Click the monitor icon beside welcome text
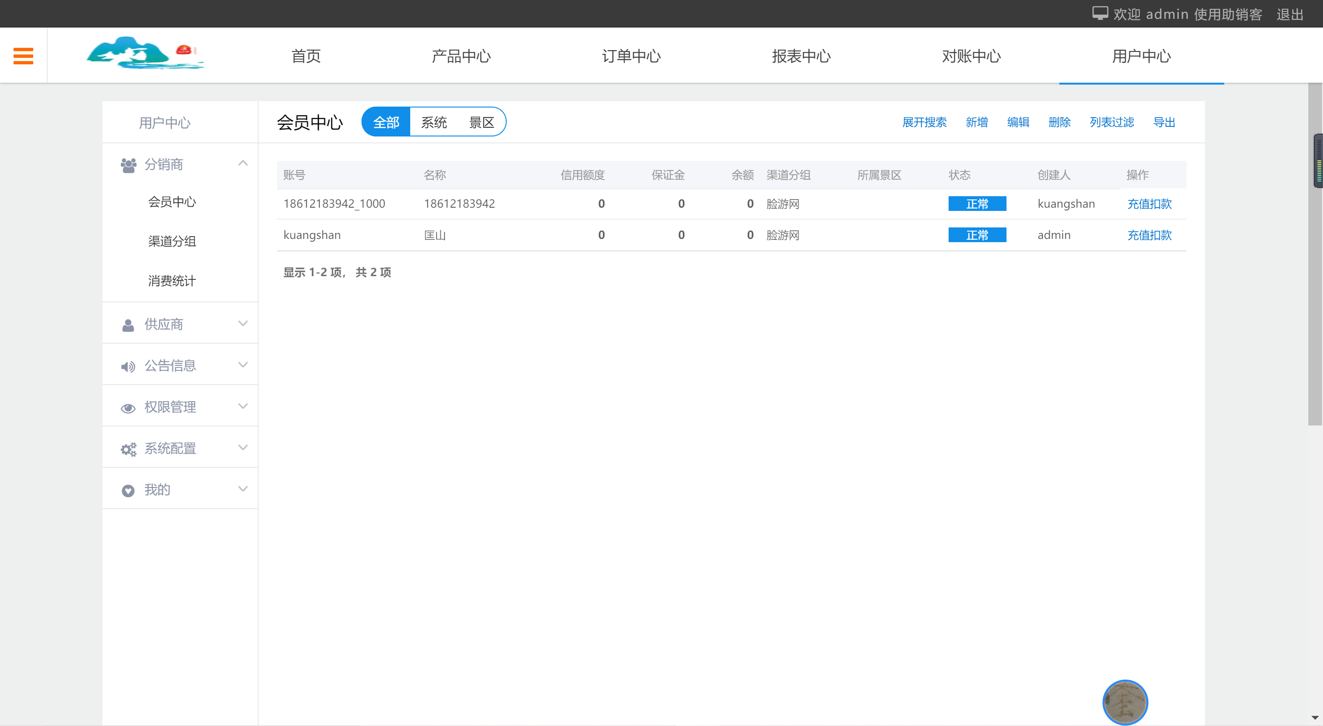Screen dimensions: 1323x726 tap(1100, 13)
